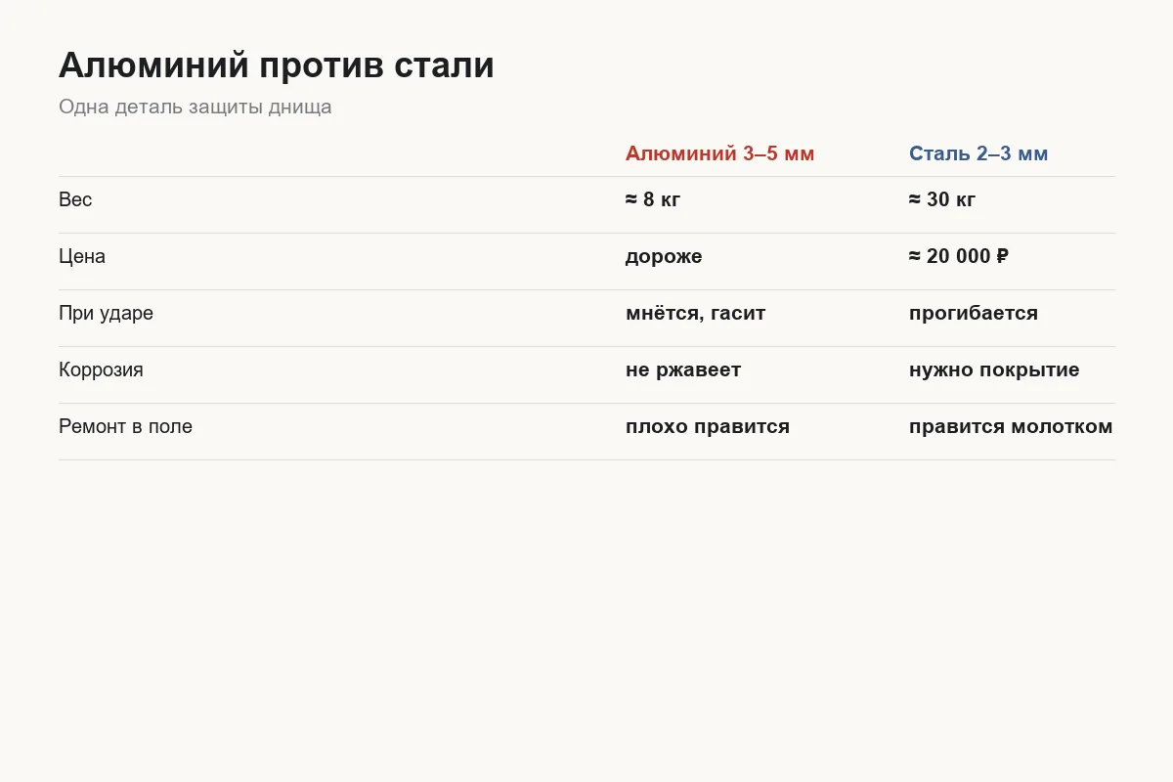Click the steel price cell "≈ 20 000 ₽"
This screenshot has height=782, width=1173.
click(959, 256)
